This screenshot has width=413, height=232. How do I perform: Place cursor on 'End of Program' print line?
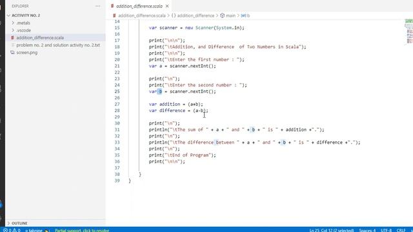coord(182,155)
